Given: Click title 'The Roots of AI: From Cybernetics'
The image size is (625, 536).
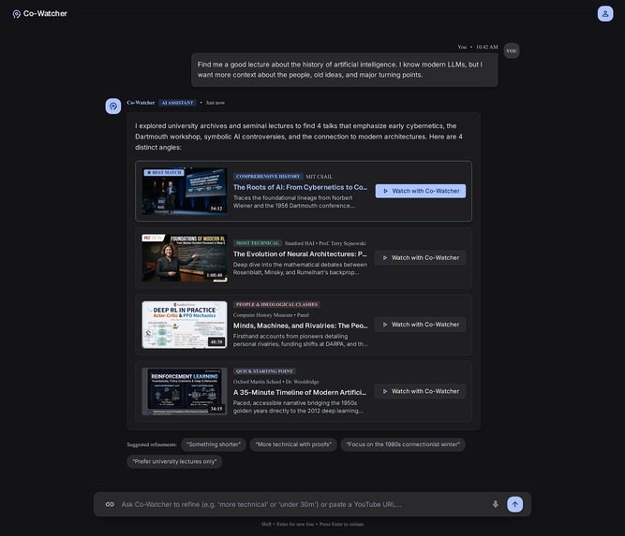Looking at the screenshot, I should 301,187.
